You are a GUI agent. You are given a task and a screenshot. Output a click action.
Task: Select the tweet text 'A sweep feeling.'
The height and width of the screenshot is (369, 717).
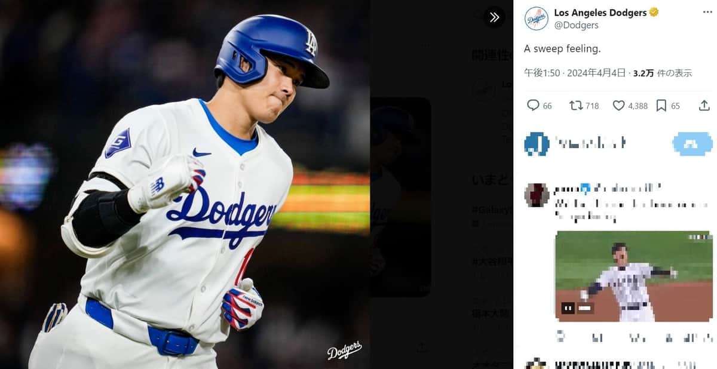click(561, 49)
